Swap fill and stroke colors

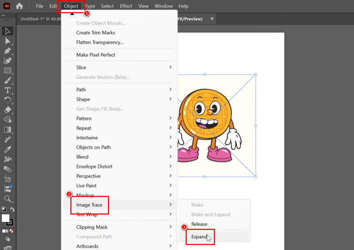[x=13, y=209]
